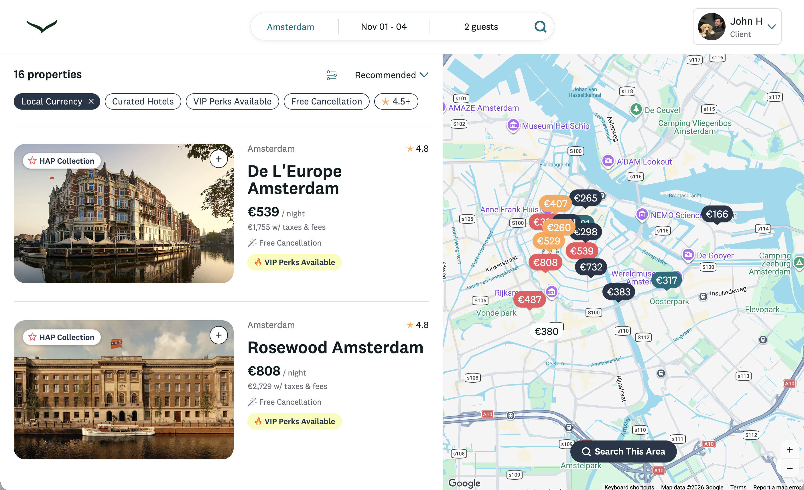The image size is (804, 490).
Task: Open the Rosewood Amsterdam hotel photo
Action: (x=124, y=390)
